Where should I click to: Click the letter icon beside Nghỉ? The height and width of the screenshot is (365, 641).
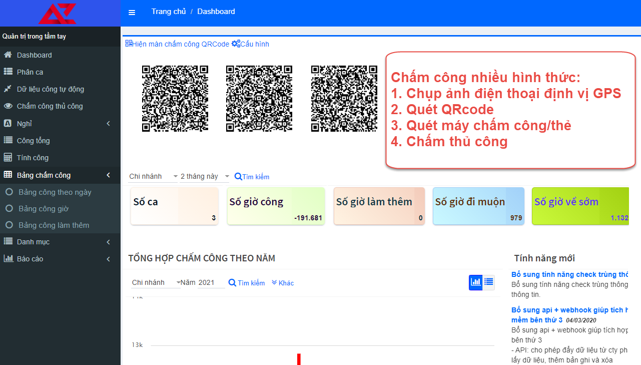(8, 123)
